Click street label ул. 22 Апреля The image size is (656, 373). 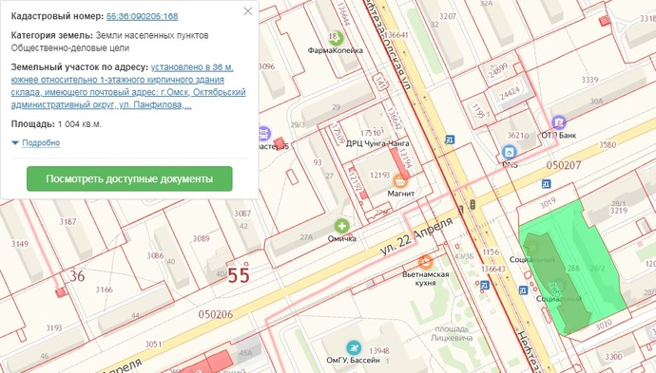coord(416,236)
